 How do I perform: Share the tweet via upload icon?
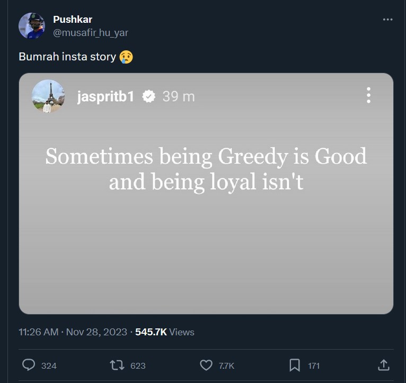(x=383, y=365)
